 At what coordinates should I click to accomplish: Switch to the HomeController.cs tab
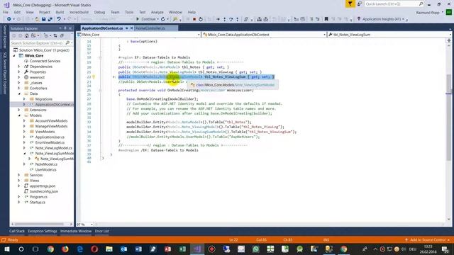coord(150,28)
